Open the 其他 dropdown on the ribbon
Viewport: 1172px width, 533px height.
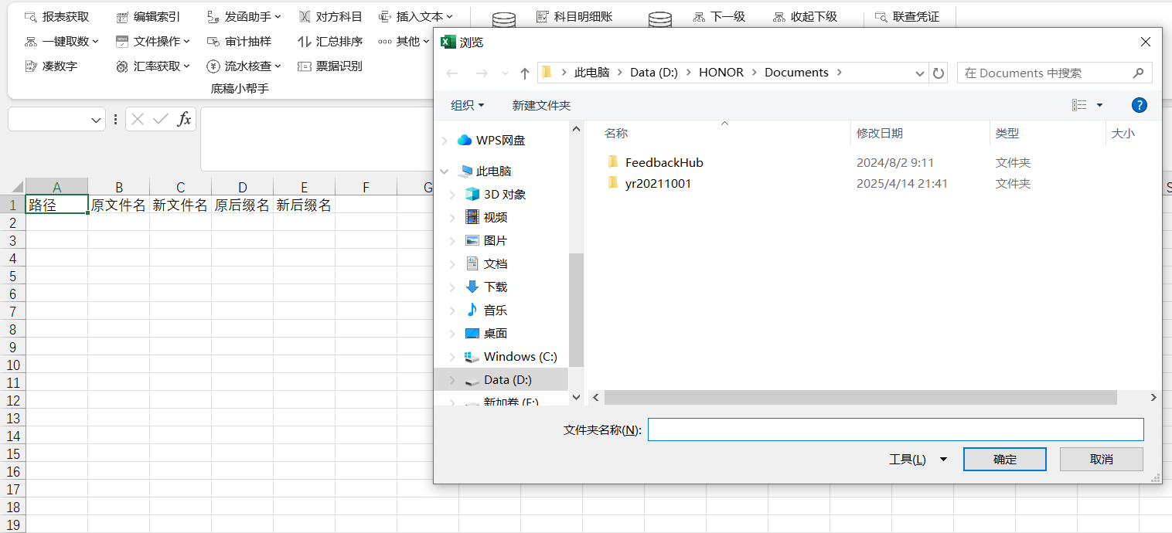coord(406,41)
